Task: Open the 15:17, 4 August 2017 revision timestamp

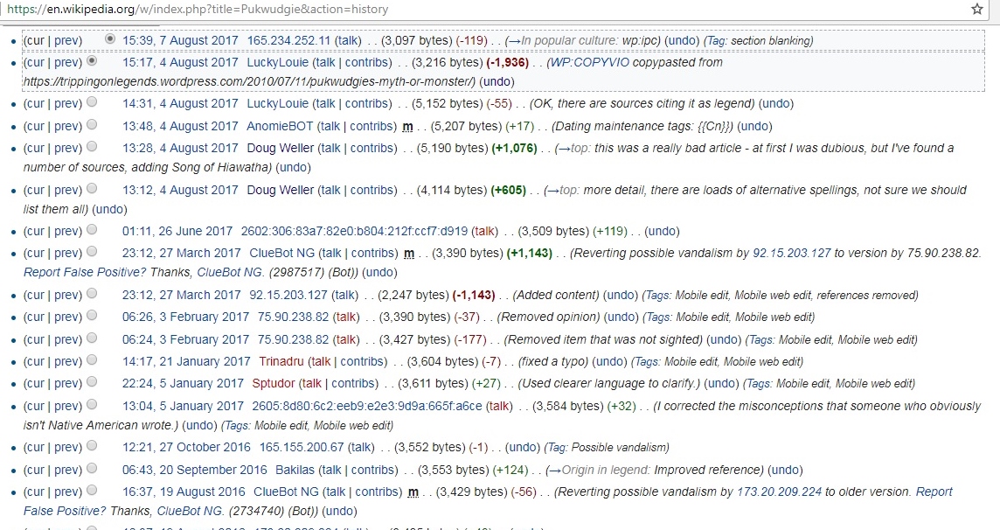Action: pos(180,62)
